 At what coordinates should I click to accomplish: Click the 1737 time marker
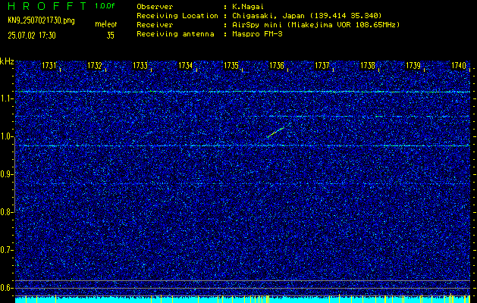[322, 65]
